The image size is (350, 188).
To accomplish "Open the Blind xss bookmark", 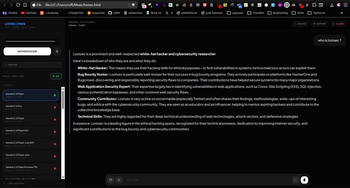I will coord(154,13).
